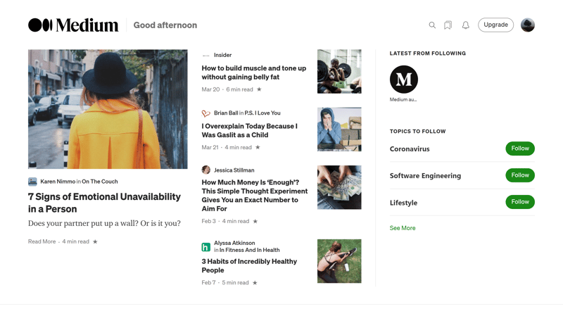The image size is (563, 316).
Task: Open the 3 Habits of Incredibly Healthy People story
Action: [249, 266]
